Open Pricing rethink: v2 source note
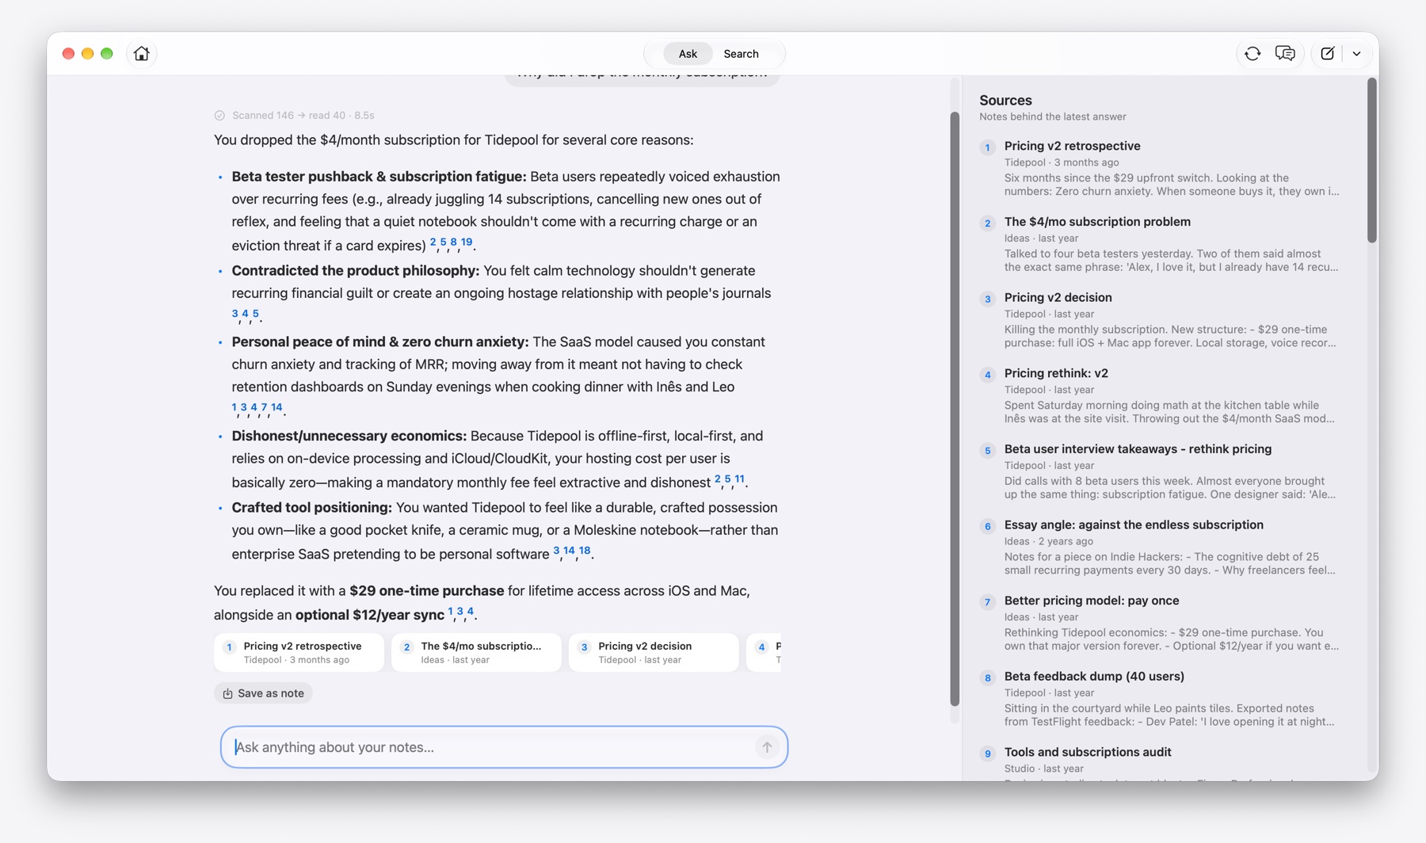The image size is (1426, 843). tap(1161, 397)
